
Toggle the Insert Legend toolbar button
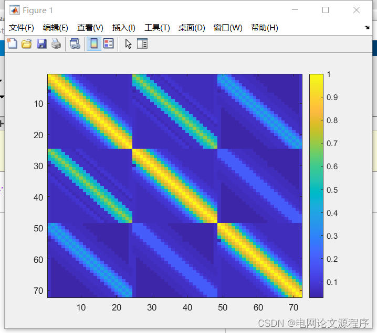(x=109, y=43)
